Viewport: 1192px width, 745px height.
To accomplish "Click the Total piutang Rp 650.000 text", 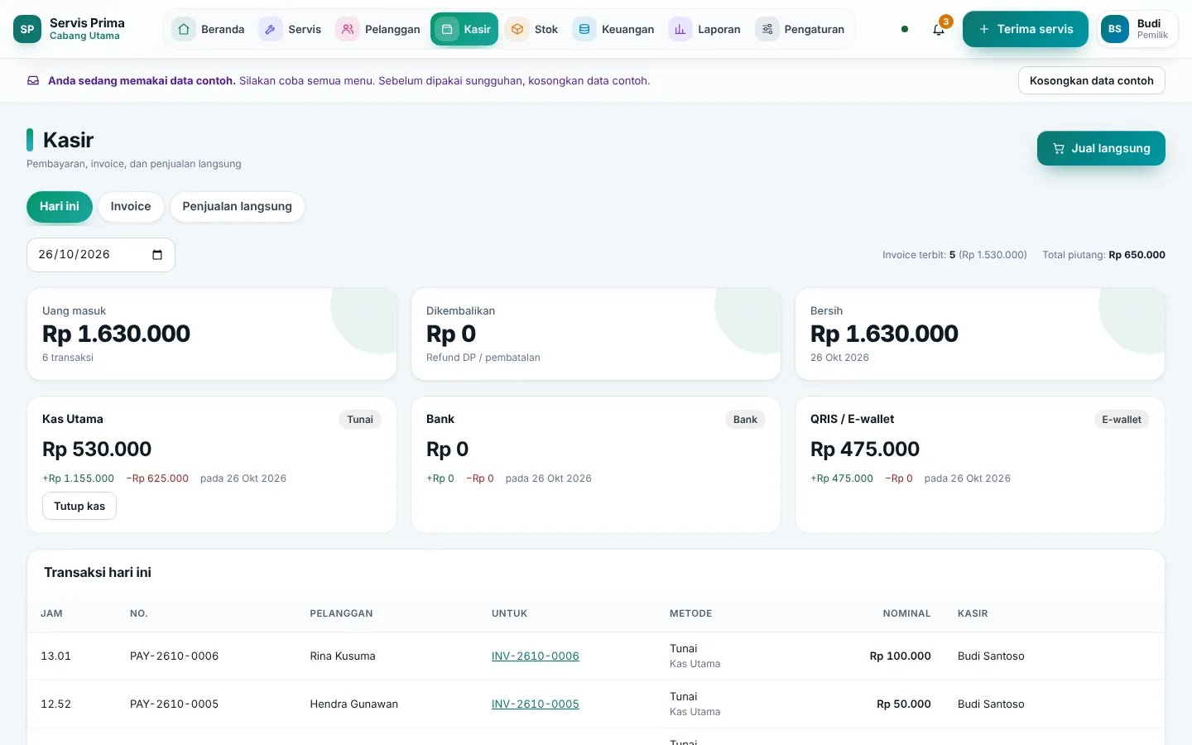I will [x=1103, y=255].
